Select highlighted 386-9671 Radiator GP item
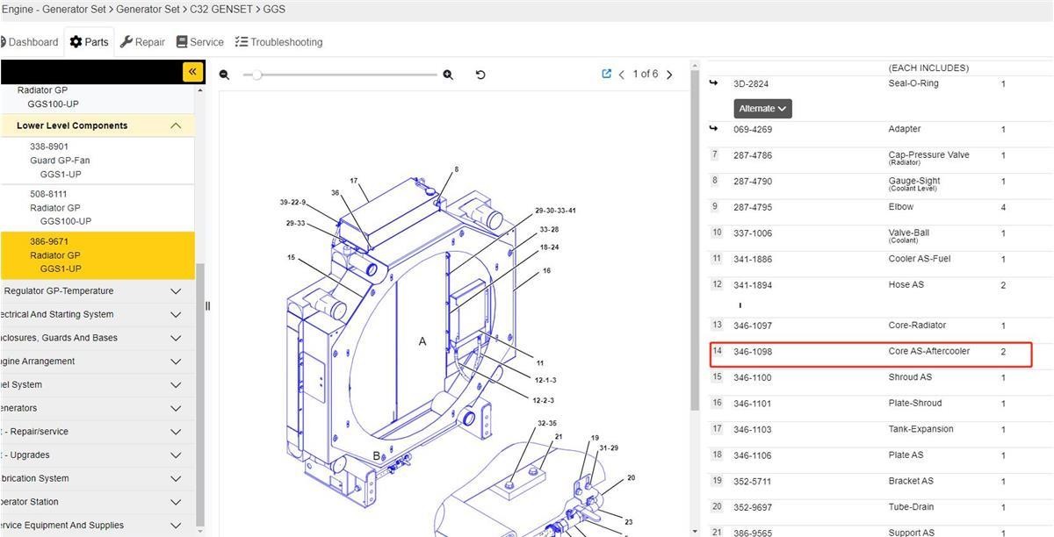This screenshot has height=537, width=1054. (97, 255)
